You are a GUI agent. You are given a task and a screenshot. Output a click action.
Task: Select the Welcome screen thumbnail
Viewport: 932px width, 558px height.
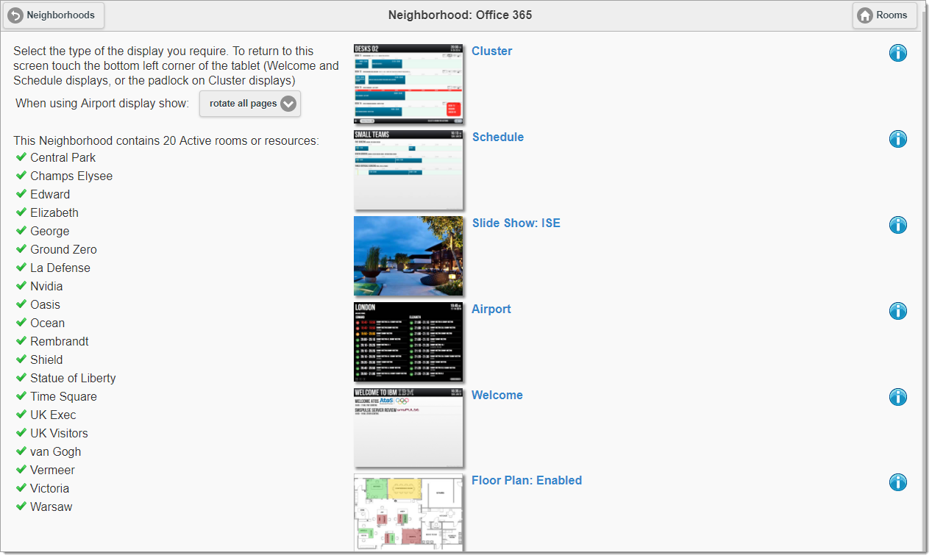(x=408, y=428)
